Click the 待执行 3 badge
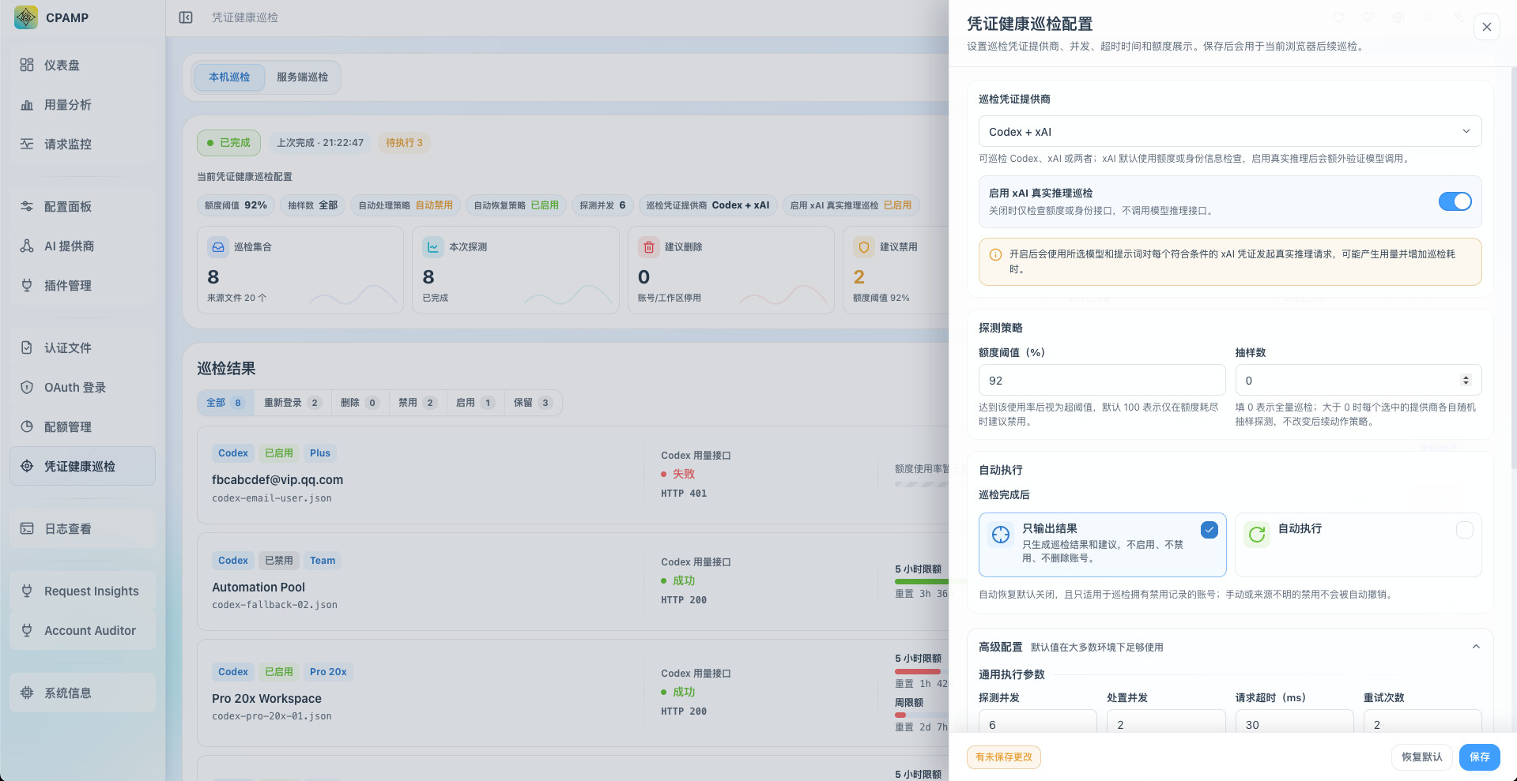Screen dimensions: 1517x781 point(404,143)
